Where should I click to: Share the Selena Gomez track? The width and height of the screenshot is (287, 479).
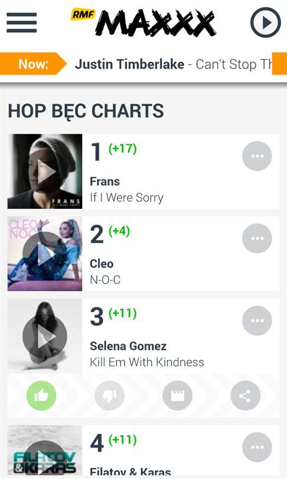(246, 396)
